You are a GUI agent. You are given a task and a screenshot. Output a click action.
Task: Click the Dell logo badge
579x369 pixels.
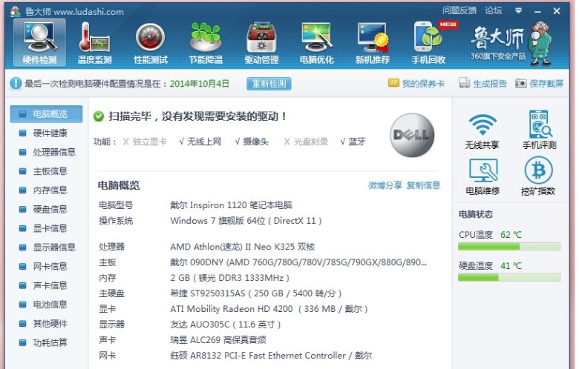(412, 135)
